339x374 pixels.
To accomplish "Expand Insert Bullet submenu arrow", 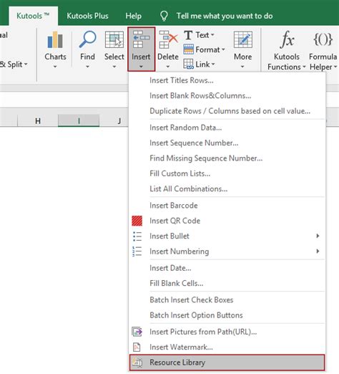I will click(318, 236).
